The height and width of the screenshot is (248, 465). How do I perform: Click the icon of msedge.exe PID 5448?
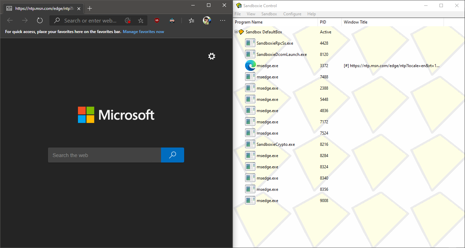pyautogui.click(x=250, y=99)
